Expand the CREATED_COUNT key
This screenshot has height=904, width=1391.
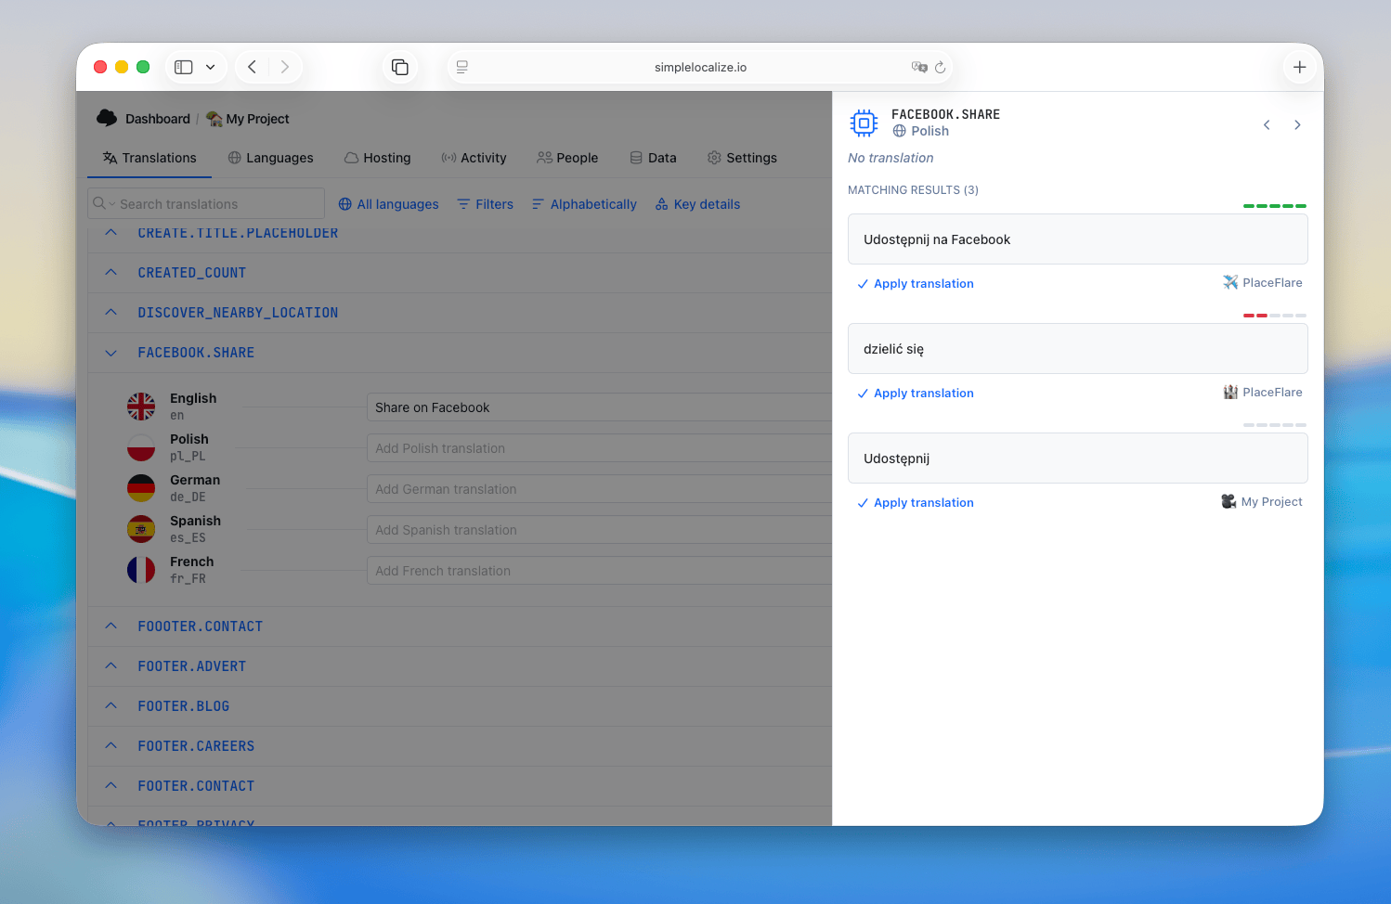click(x=111, y=273)
